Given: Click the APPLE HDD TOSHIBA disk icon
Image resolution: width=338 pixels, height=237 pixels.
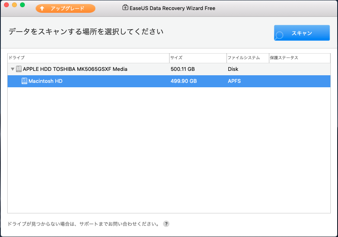Looking at the screenshot, I should 19,69.
